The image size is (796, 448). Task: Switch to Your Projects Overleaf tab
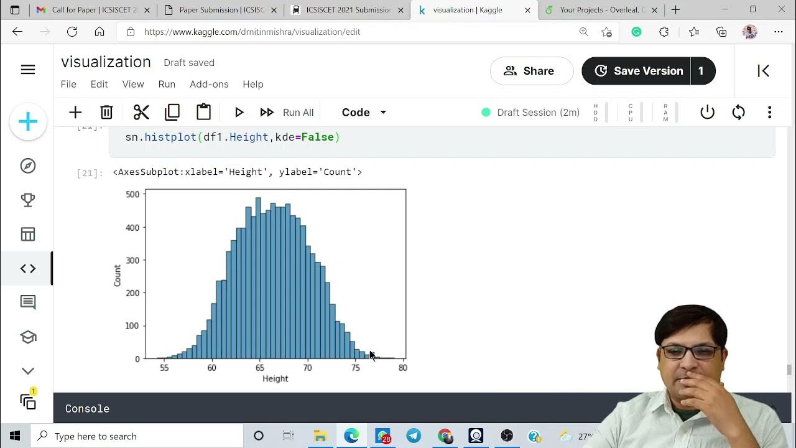602,10
